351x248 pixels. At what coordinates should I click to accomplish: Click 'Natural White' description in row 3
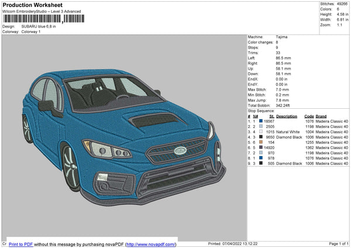[x=288, y=132]
